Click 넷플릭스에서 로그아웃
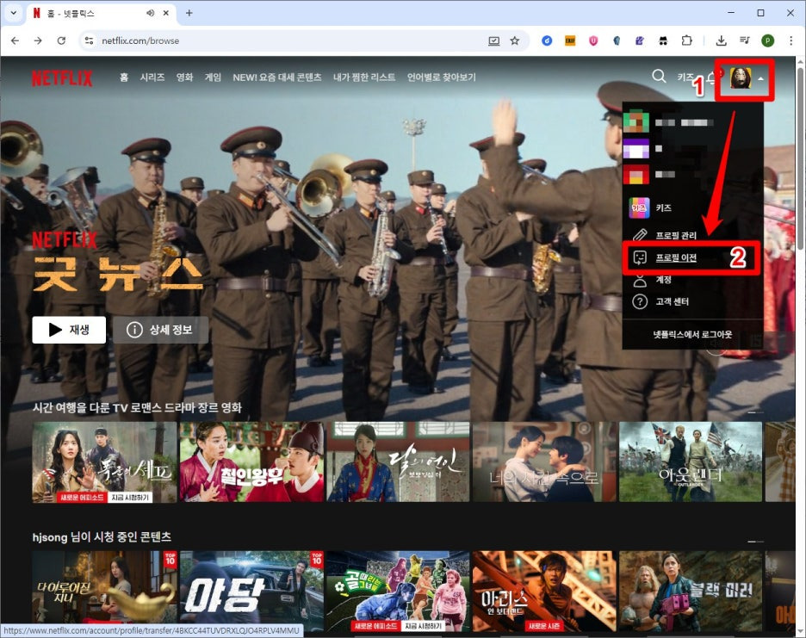806x638 pixels. point(692,334)
